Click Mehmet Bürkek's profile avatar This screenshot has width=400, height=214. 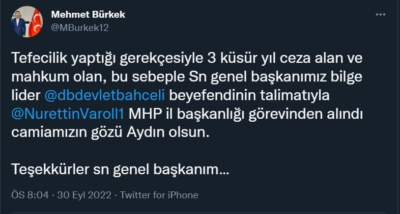click(27, 22)
